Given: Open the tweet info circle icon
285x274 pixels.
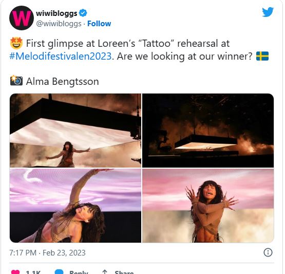Looking at the screenshot, I should pos(268,252).
